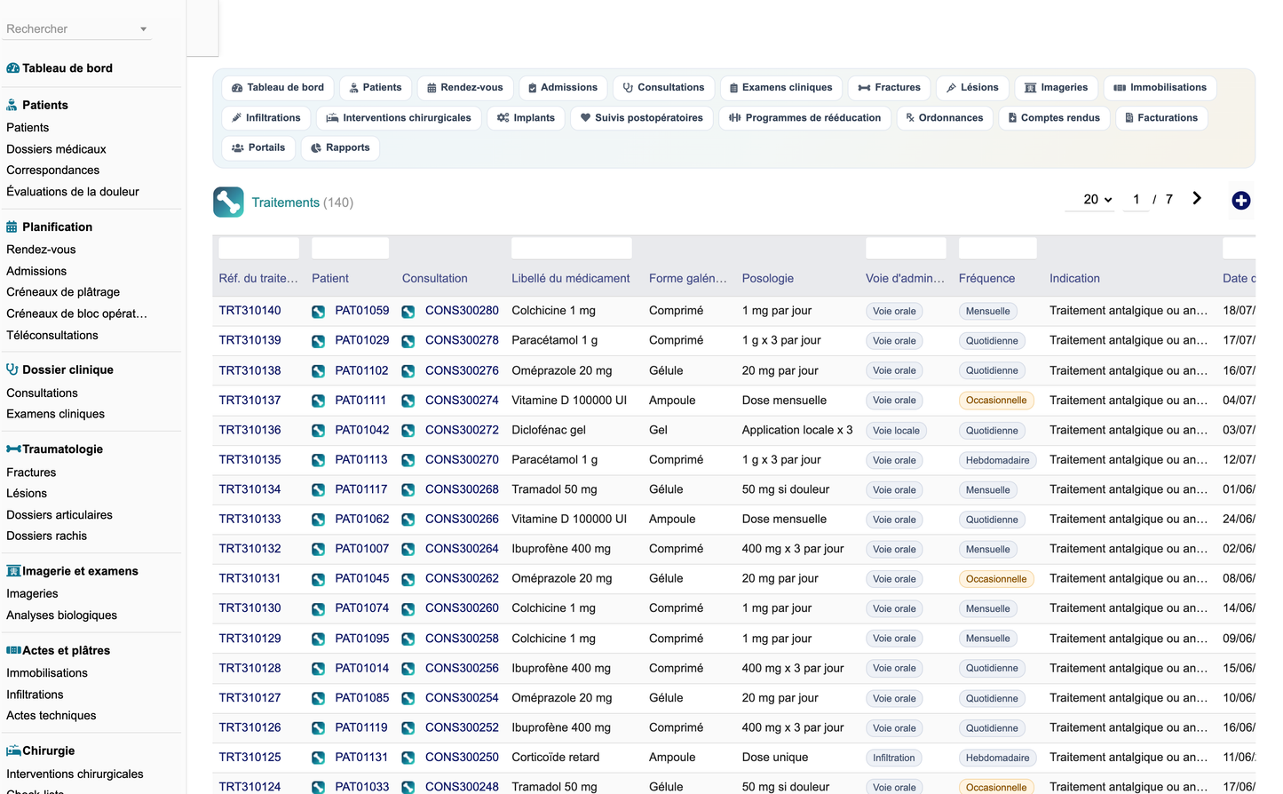Open the rows-per-page dropdown showing 20
Screen dimensions: 1283x794
(x=1097, y=200)
